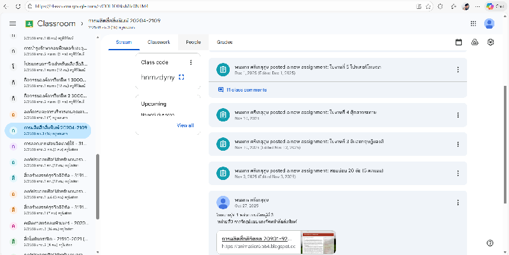
Task: Switch to the Grades tab
Action: click(x=224, y=42)
